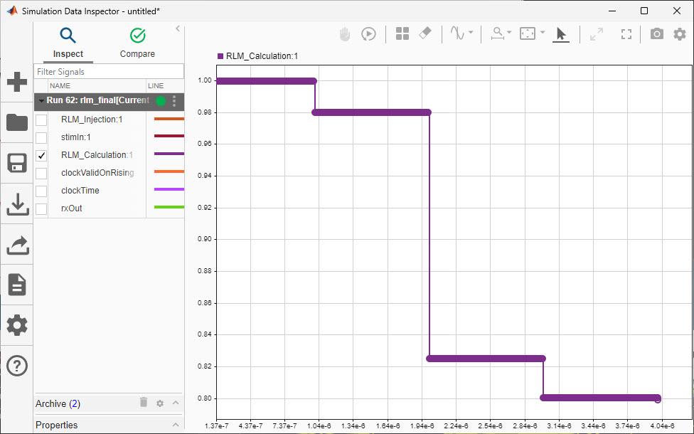Open a session with the folder icon
694x434 pixels.
point(16,122)
